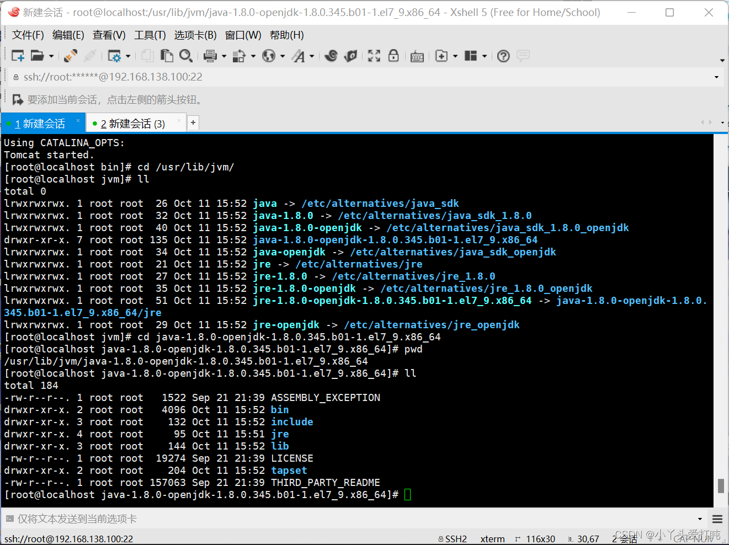The width and height of the screenshot is (729, 545).
Task: Click the SSH2 status bar entry
Action: click(x=453, y=539)
